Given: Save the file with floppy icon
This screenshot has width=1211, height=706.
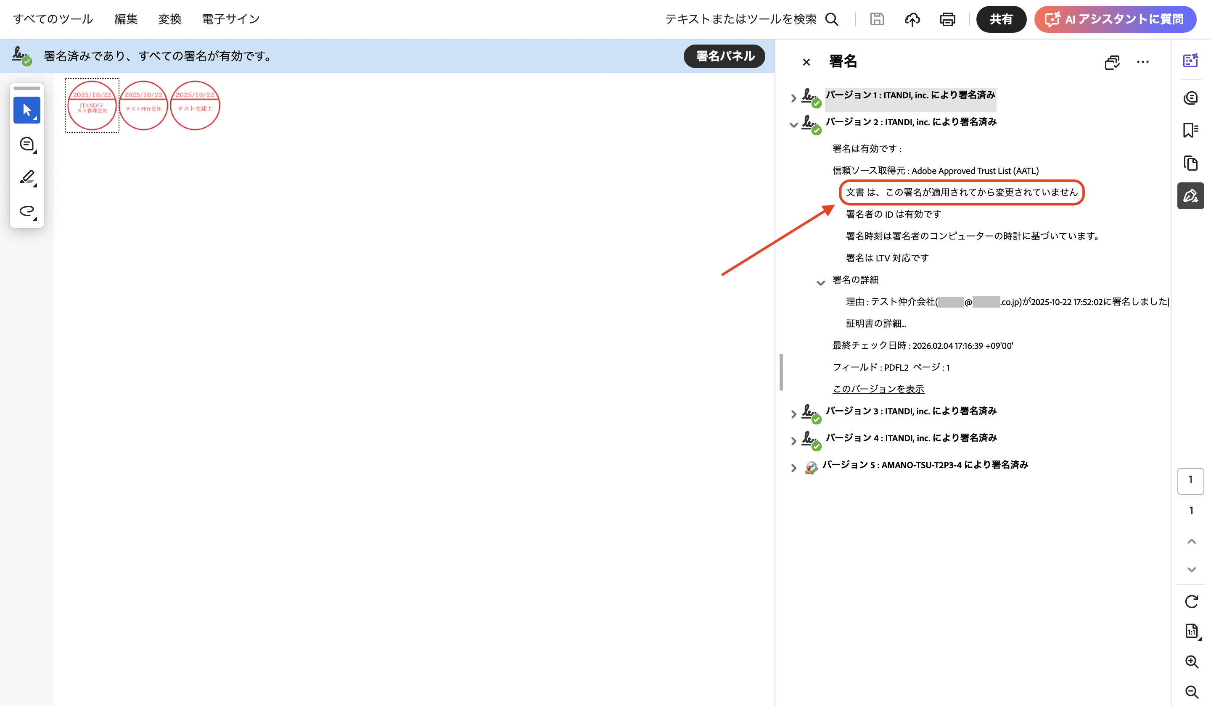Looking at the screenshot, I should tap(877, 19).
